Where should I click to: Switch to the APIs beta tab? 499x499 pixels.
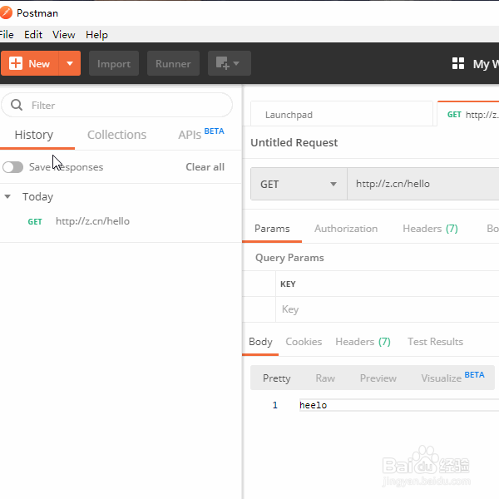(200, 134)
